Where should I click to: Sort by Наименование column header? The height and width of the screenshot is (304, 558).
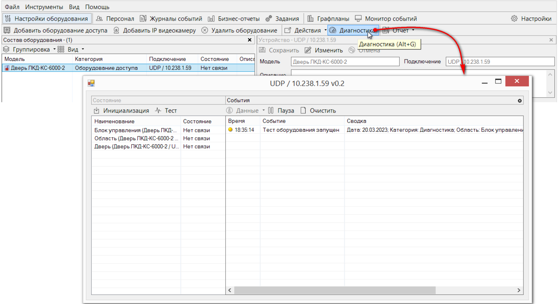coord(136,122)
